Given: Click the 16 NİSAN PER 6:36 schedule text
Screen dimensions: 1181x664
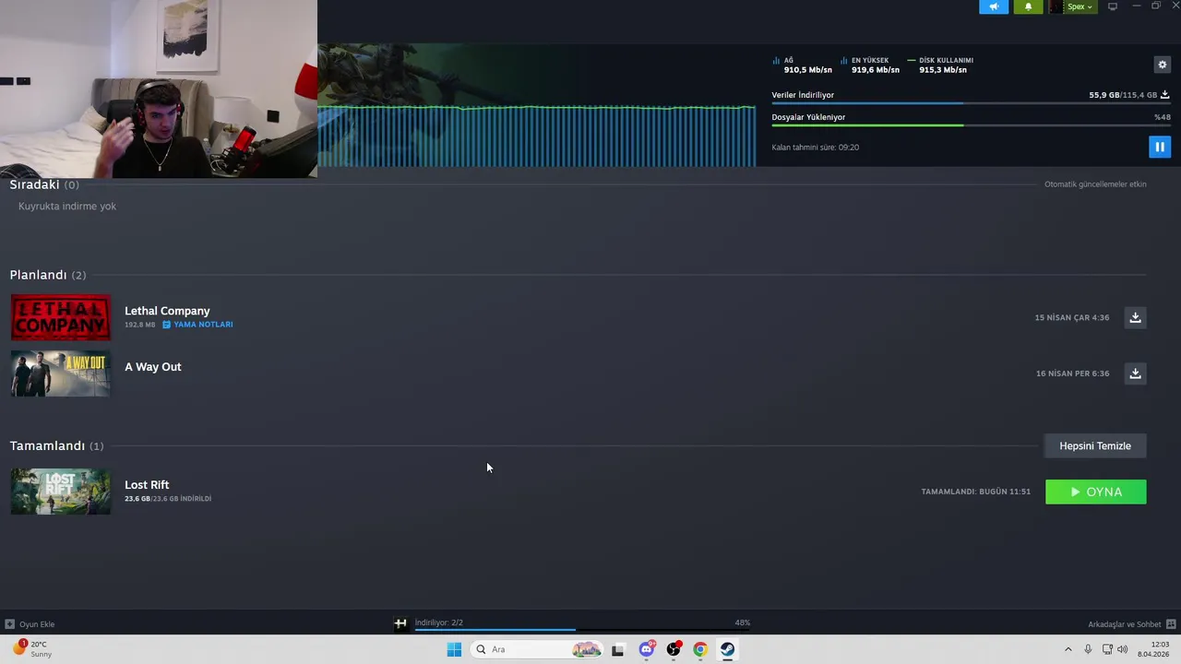Looking at the screenshot, I should (x=1072, y=373).
